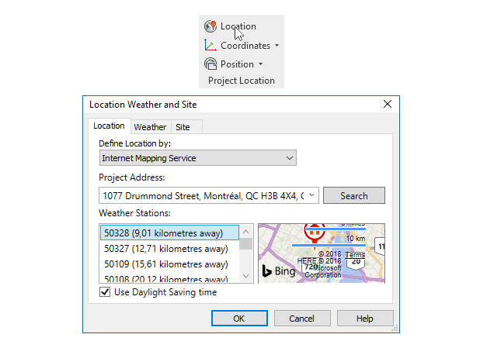Click the Position label in ribbon
This screenshot has width=480, height=348.
[237, 64]
